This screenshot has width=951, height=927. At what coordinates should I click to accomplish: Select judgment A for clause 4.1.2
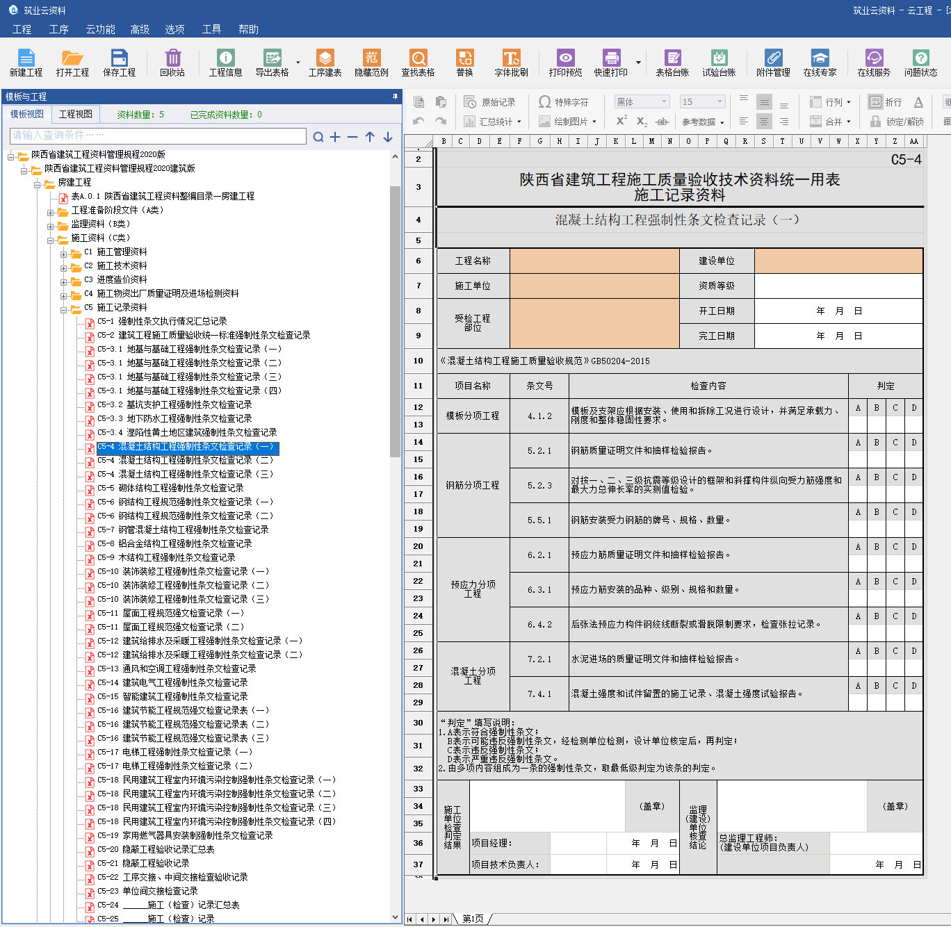[x=858, y=408]
